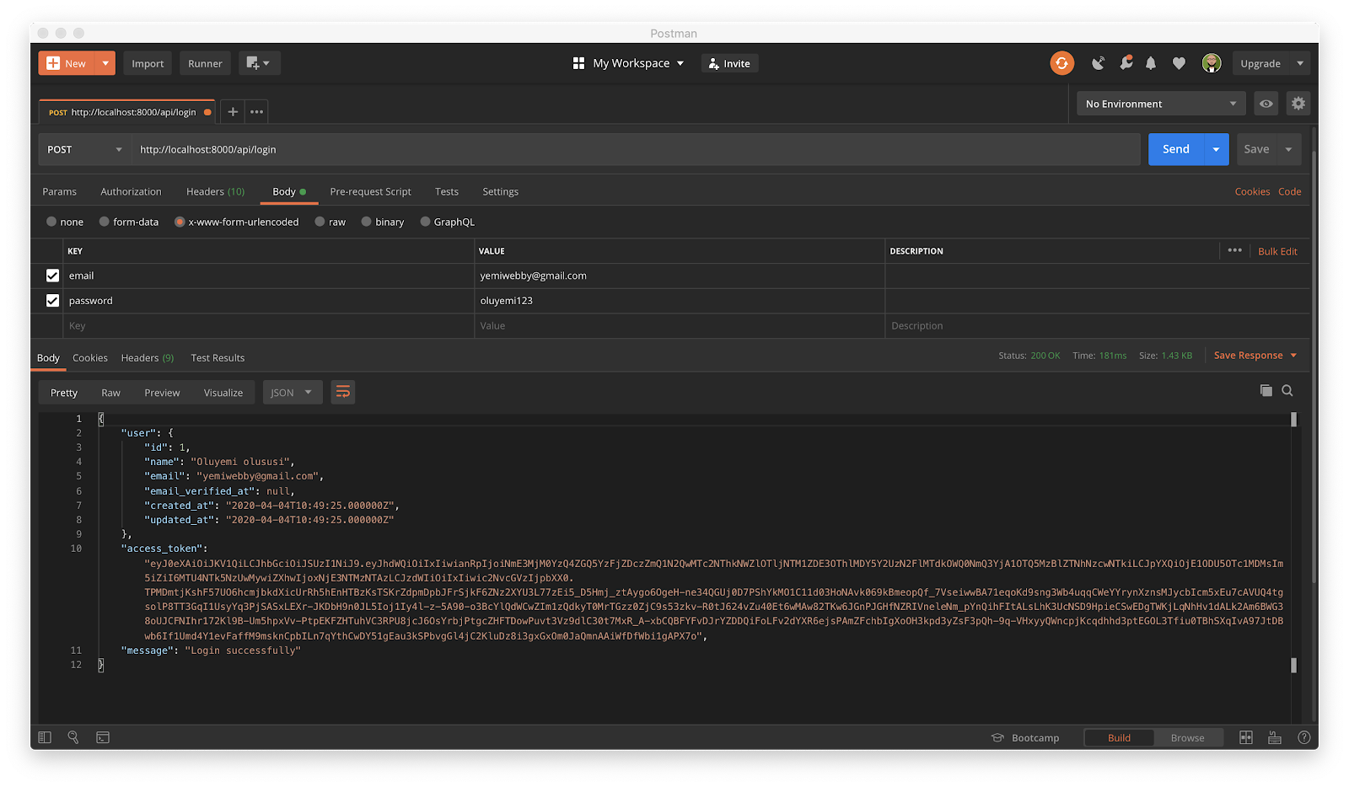
Task: Expand the New button dropdown arrow
Action: point(105,63)
